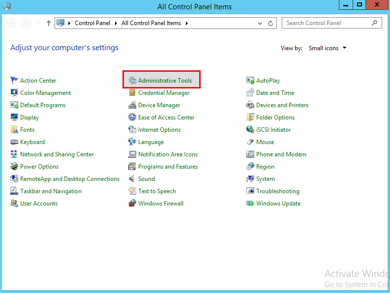
Task: Open the Color Management monitor icon
Action: click(x=14, y=92)
